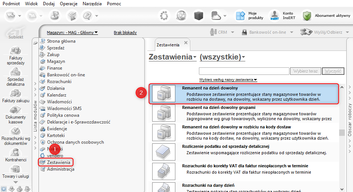Screen dimensions: 353x192
Task: Click the Rozrachunki do korekty VAT thumbnail
Action: click(x=164, y=171)
